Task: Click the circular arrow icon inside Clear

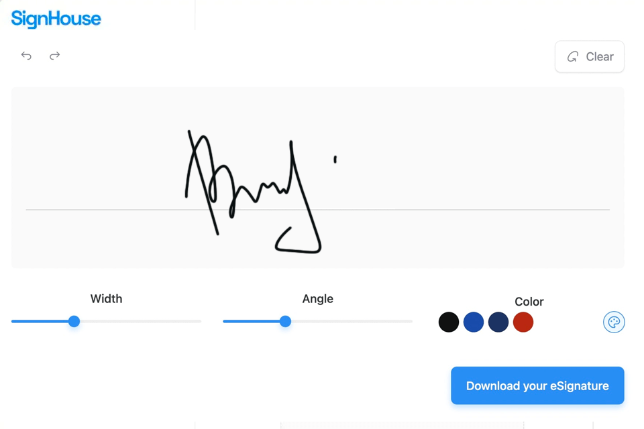Action: (x=572, y=57)
